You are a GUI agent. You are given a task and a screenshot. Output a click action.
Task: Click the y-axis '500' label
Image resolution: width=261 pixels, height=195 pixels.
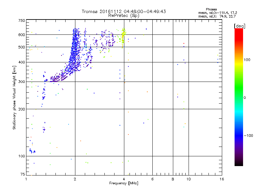[22, 47]
